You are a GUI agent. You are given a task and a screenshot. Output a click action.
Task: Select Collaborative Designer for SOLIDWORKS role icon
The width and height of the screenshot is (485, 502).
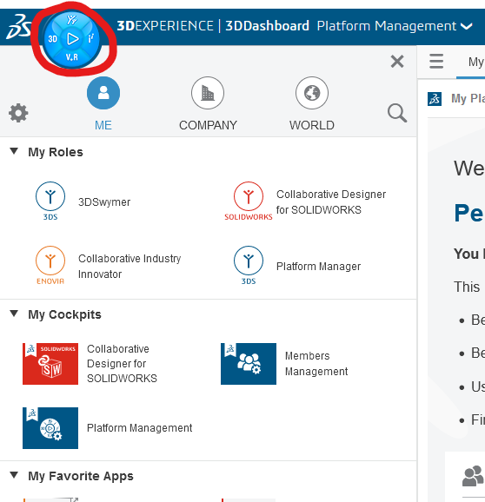[249, 201]
